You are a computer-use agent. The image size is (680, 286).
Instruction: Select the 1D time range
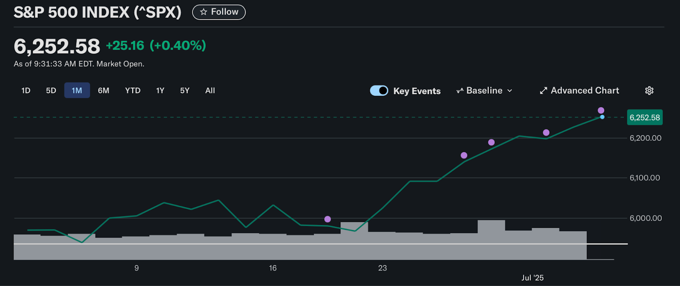(26, 90)
